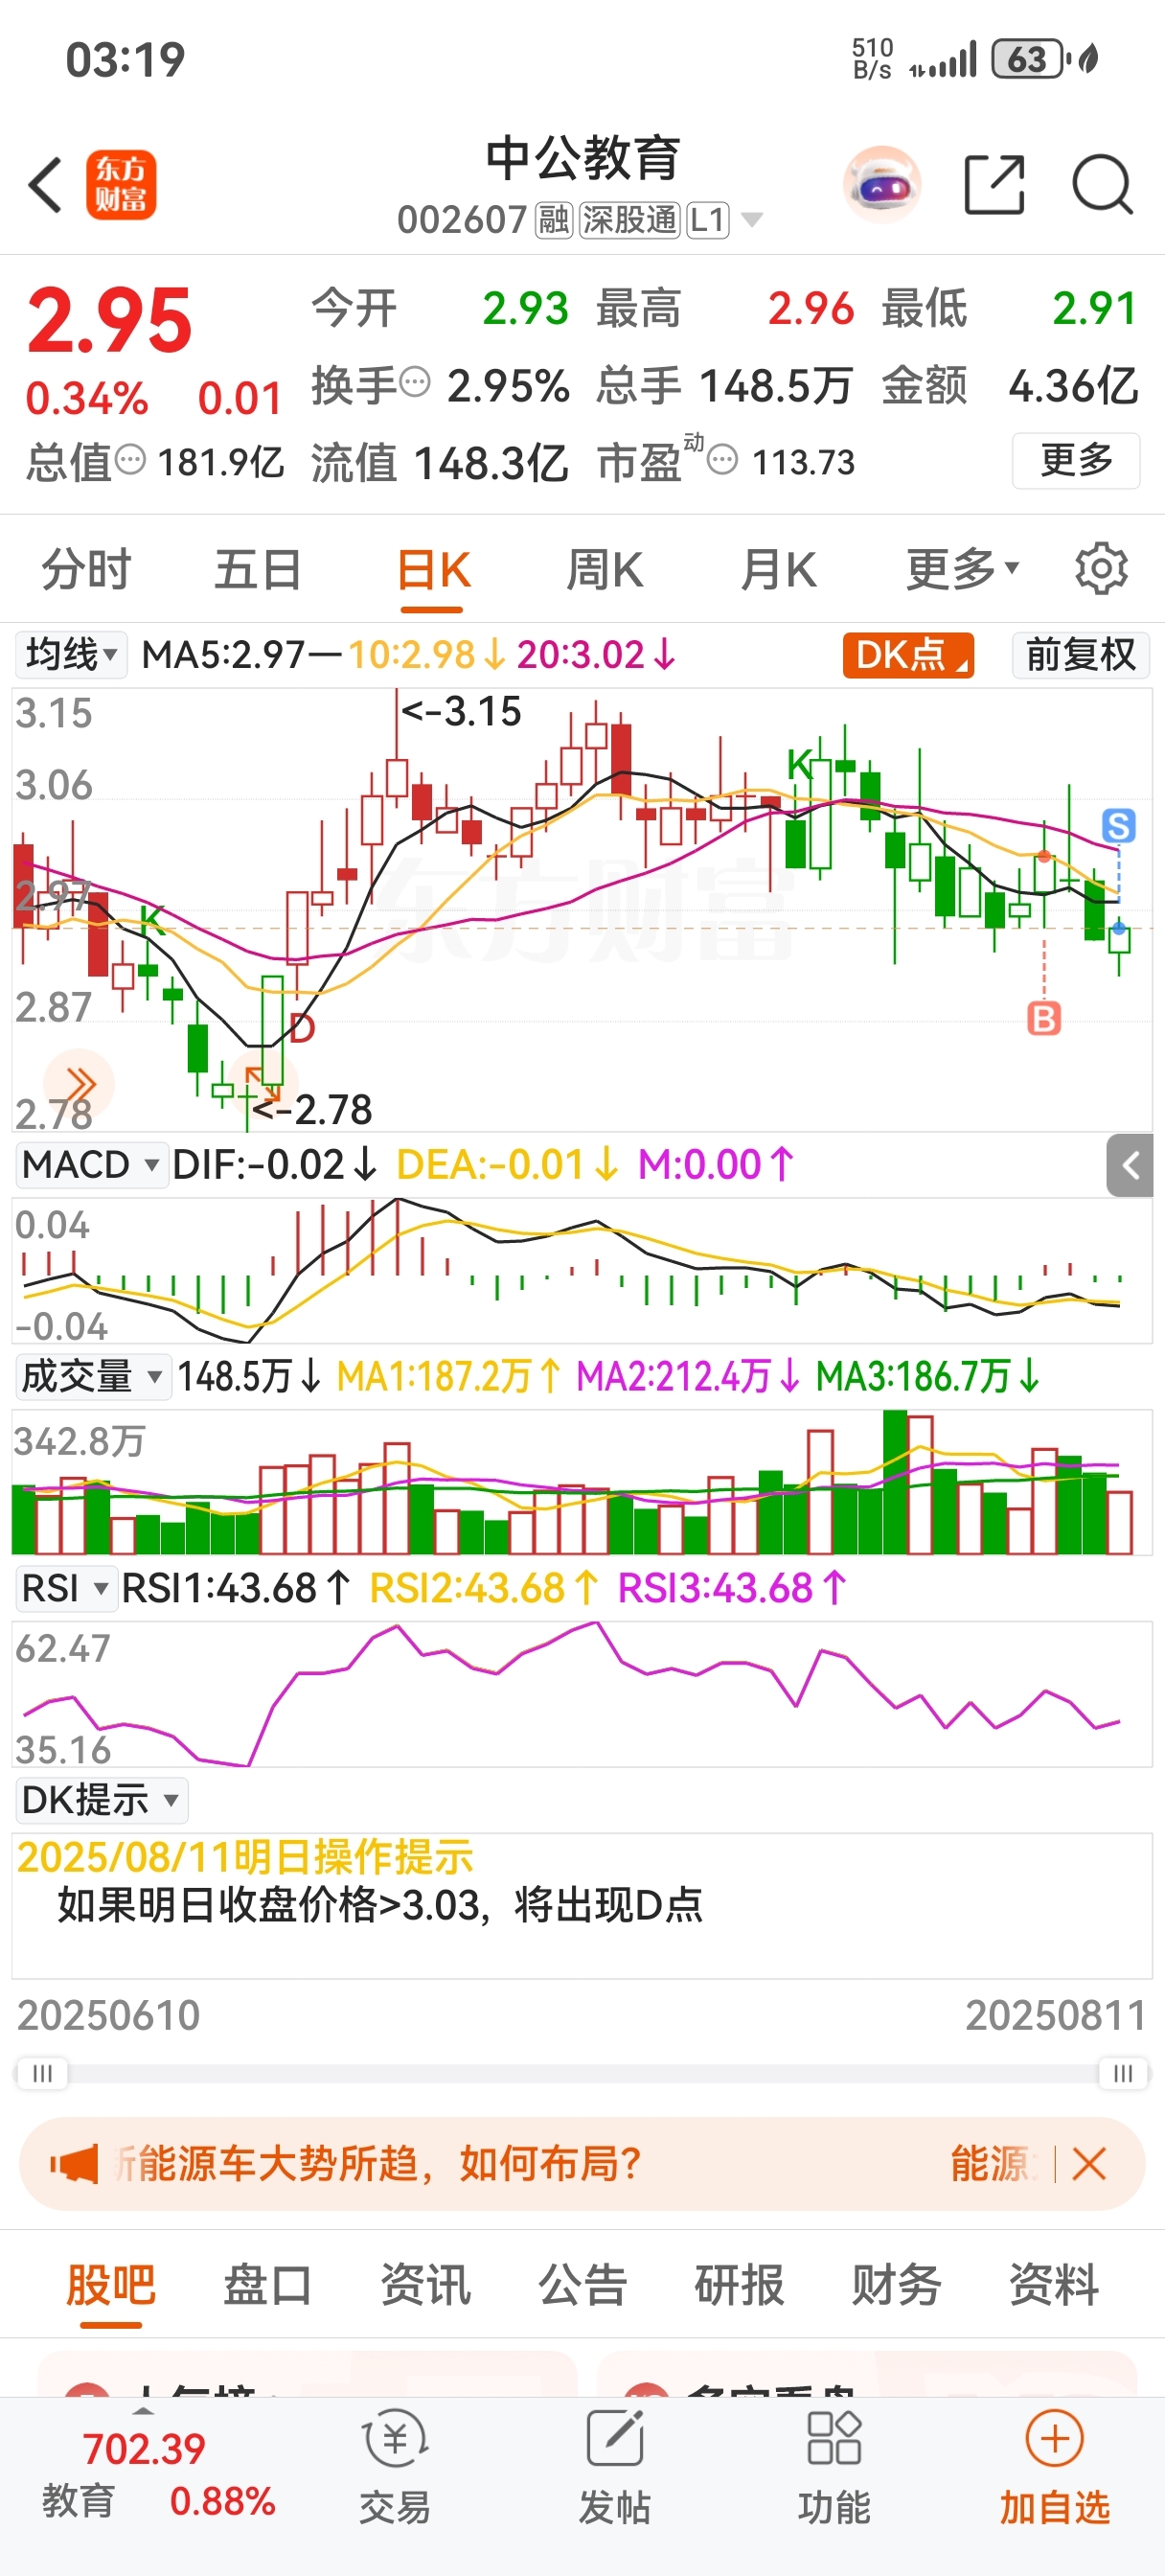This screenshot has height=2576, width=1165.
Task: Toggle 前复权 adjustment mode
Action: point(1081,655)
